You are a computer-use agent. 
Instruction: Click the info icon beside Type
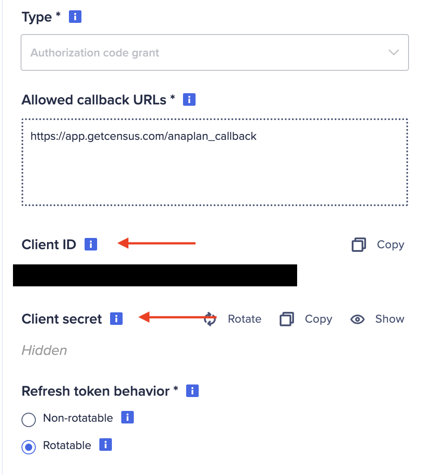(x=75, y=17)
